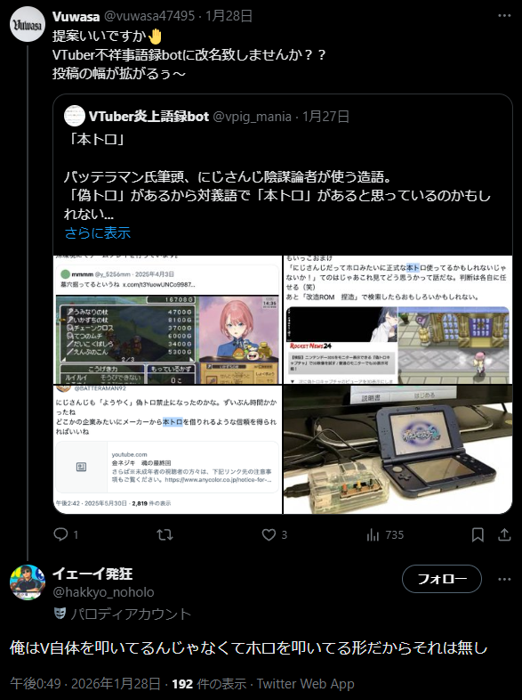Like the tweet with the heart icon

pyautogui.click(x=269, y=534)
